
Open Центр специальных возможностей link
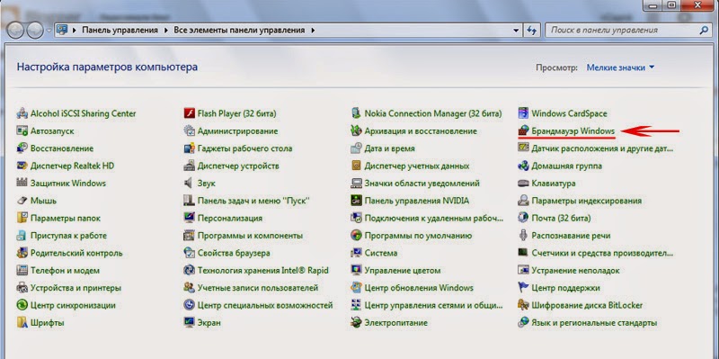click(265, 305)
